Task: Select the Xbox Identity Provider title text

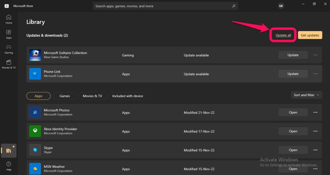Action: 60,129
